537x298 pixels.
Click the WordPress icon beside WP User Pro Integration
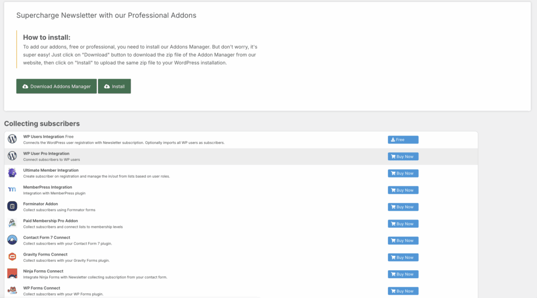click(13, 156)
